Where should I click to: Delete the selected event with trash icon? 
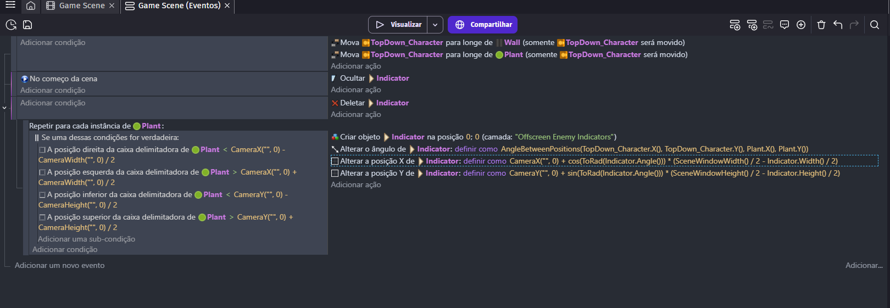coord(821,25)
